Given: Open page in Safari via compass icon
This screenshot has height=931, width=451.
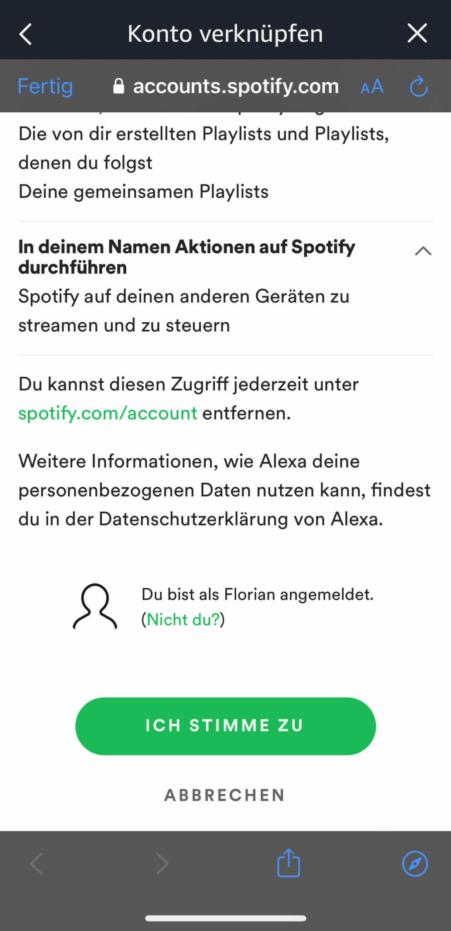Looking at the screenshot, I should coord(415,863).
